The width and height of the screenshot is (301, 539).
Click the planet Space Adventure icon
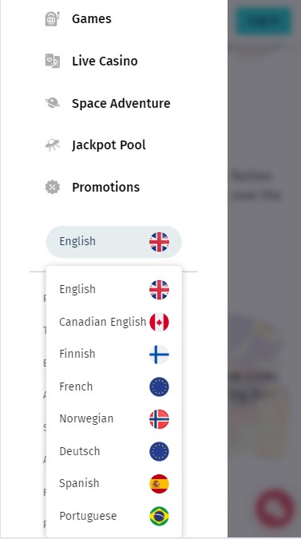tap(53, 103)
